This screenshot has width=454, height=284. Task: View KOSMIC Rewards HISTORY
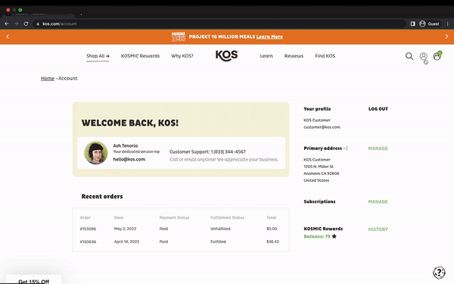[378, 229]
